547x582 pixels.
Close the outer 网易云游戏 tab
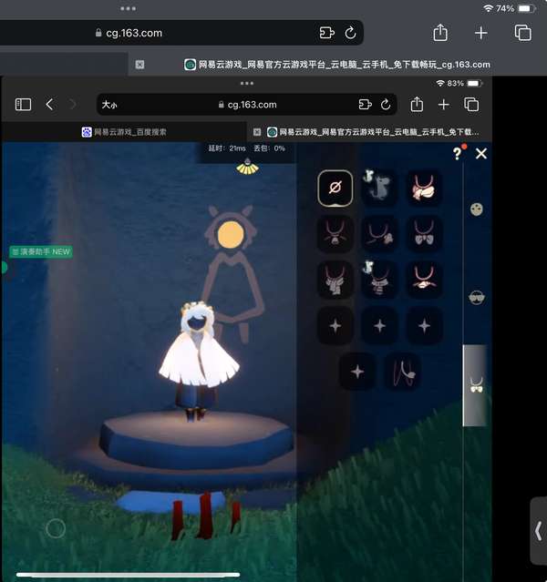pyautogui.click(x=139, y=65)
